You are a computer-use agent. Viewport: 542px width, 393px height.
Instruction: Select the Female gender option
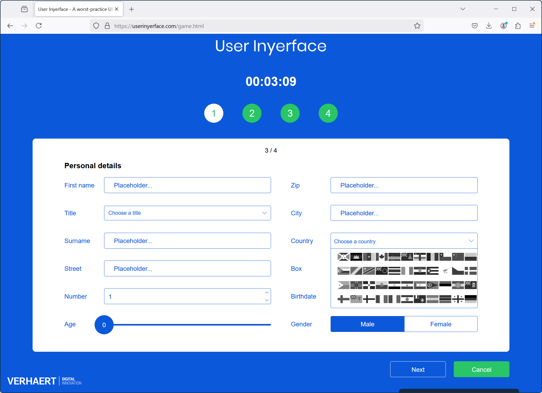click(441, 324)
